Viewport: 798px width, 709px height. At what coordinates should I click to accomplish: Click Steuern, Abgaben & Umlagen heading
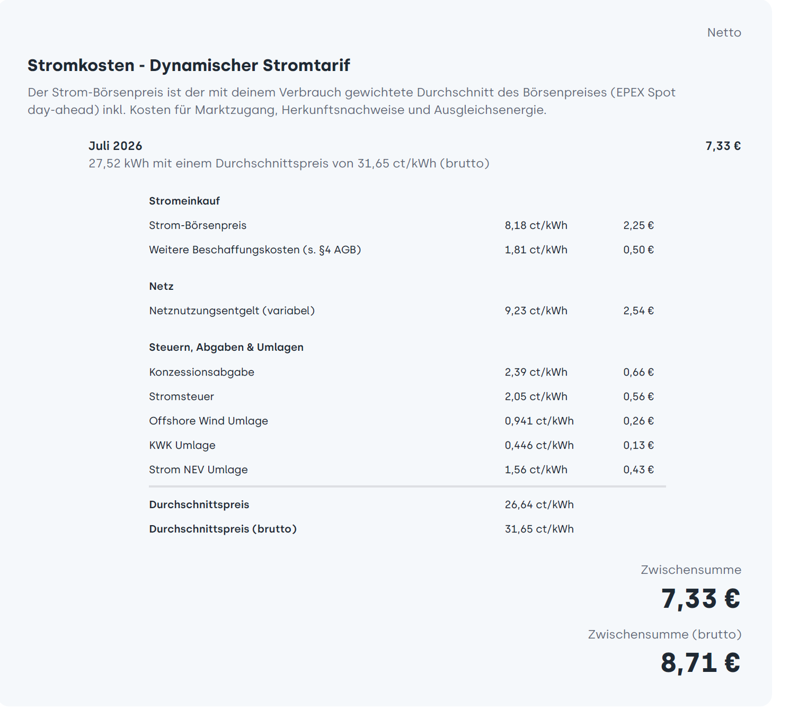click(226, 347)
